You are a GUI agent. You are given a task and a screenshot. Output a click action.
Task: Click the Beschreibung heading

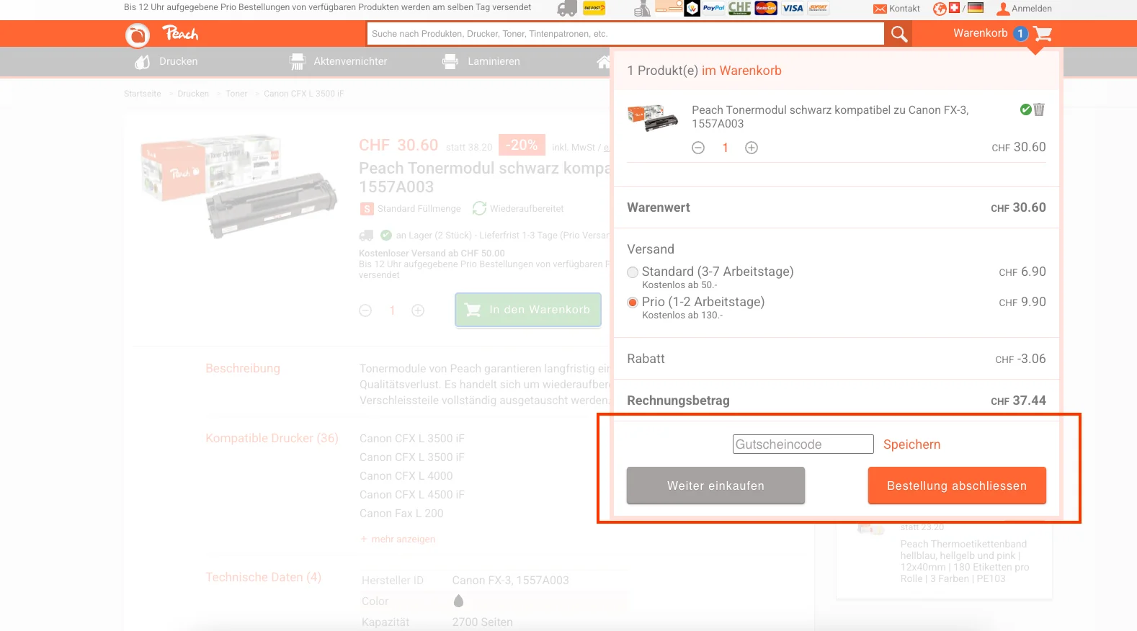pyautogui.click(x=243, y=368)
